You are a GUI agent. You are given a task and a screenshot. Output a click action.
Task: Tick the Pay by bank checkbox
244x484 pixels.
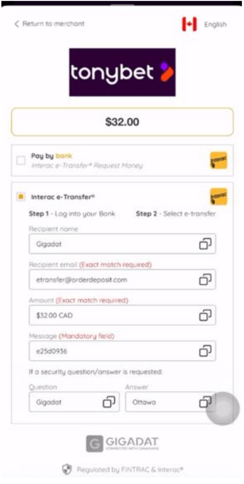pos(21,160)
